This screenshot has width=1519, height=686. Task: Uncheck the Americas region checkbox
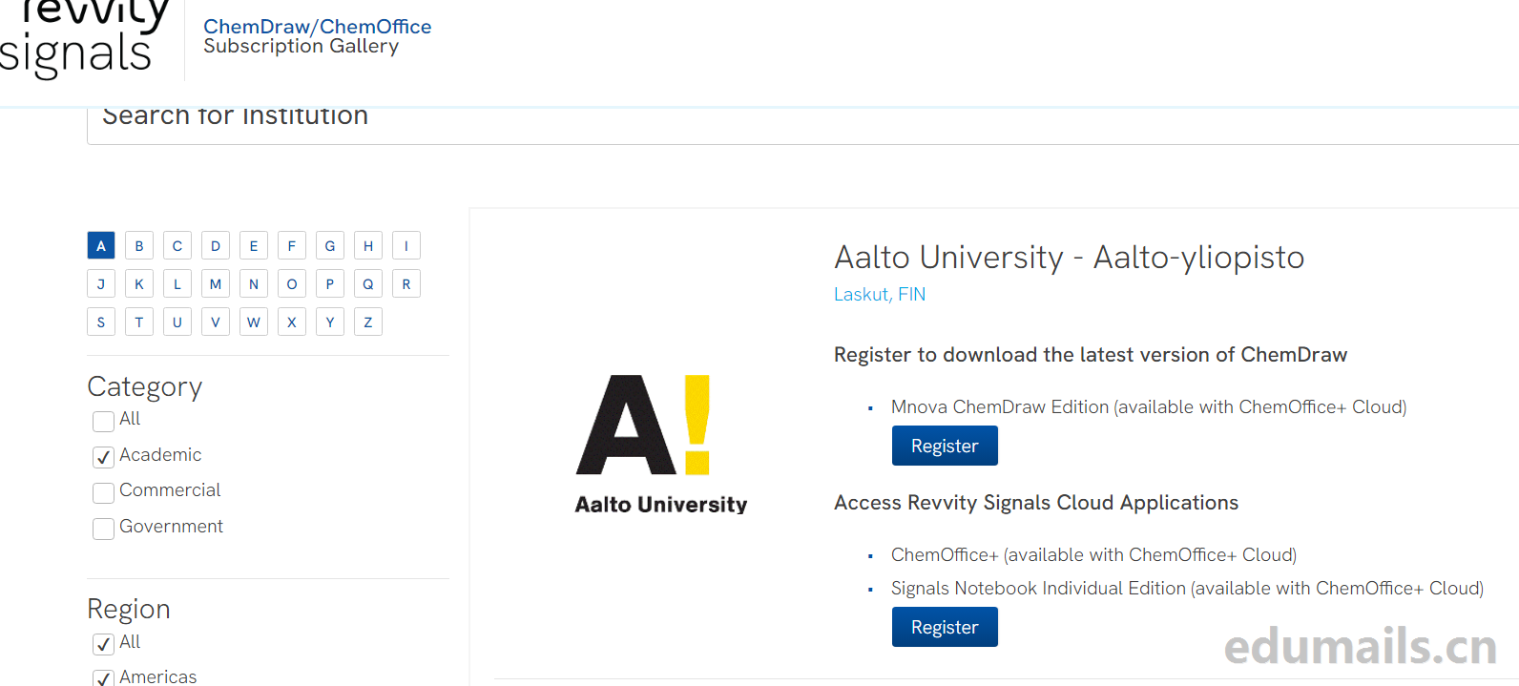coord(103,677)
